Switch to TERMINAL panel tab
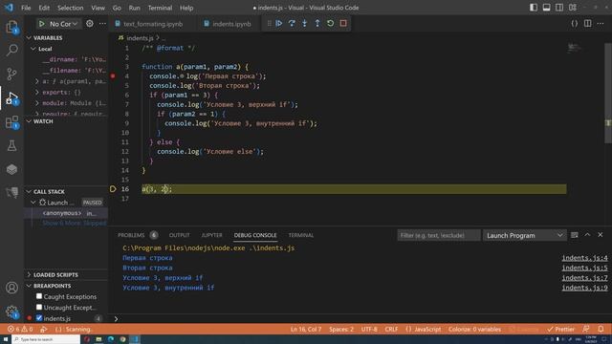 pyautogui.click(x=301, y=235)
